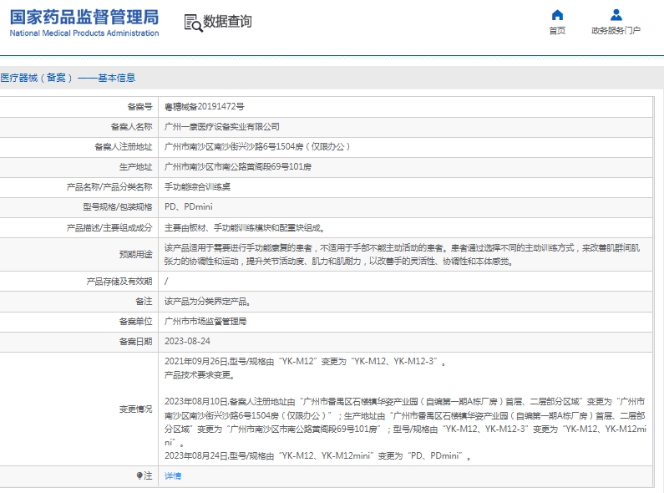This screenshot has width=664, height=493.
Task: Open the 政务服务门户 text label
Action: coord(616,31)
